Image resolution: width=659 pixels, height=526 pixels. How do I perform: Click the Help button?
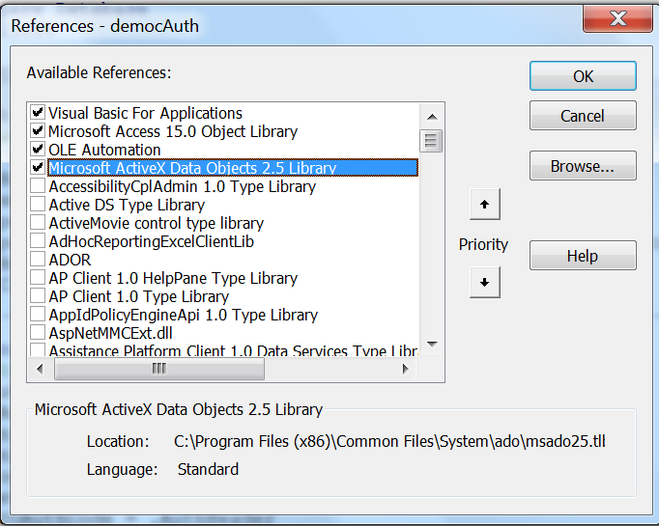(583, 256)
